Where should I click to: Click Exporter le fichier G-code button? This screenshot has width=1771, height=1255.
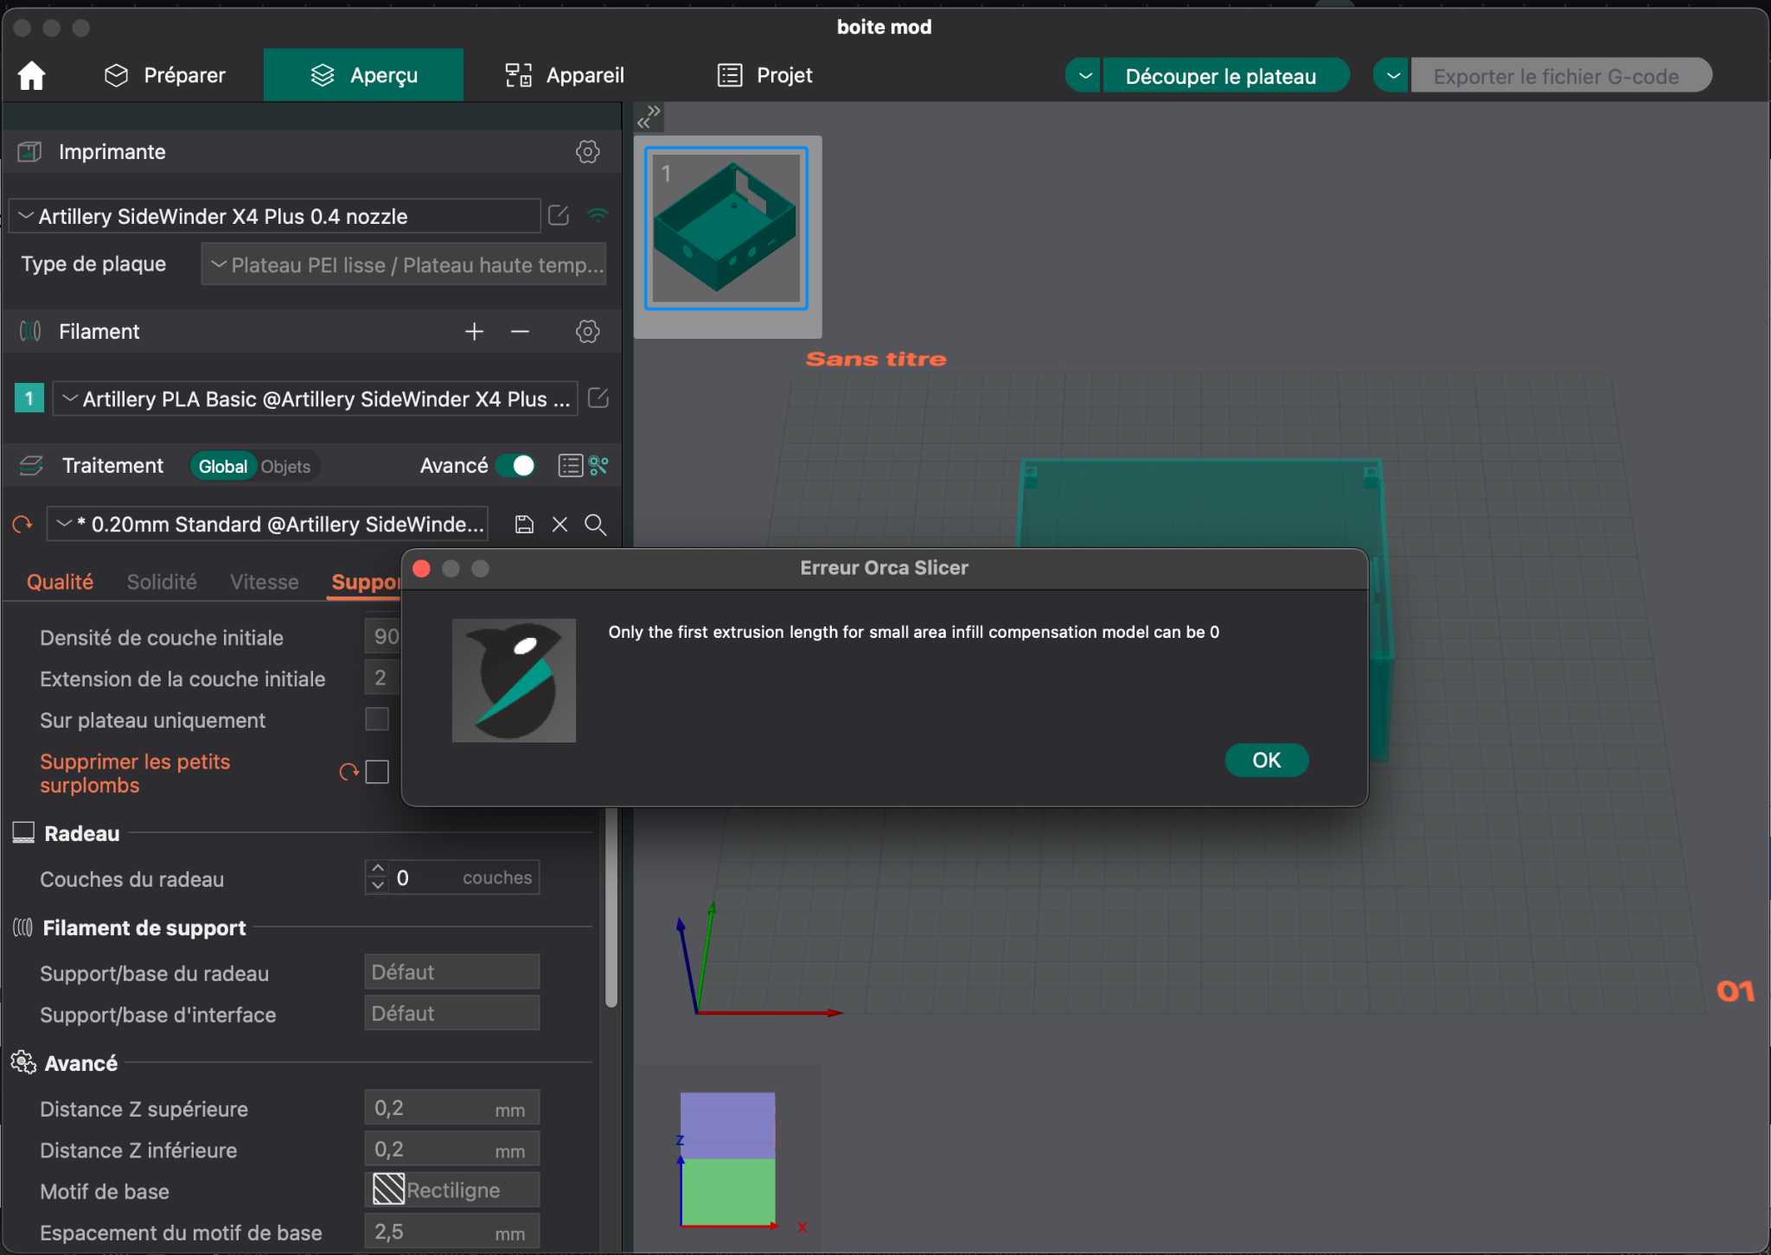tap(1561, 76)
